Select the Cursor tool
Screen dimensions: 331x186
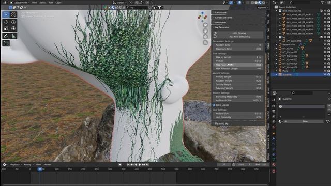13,15
